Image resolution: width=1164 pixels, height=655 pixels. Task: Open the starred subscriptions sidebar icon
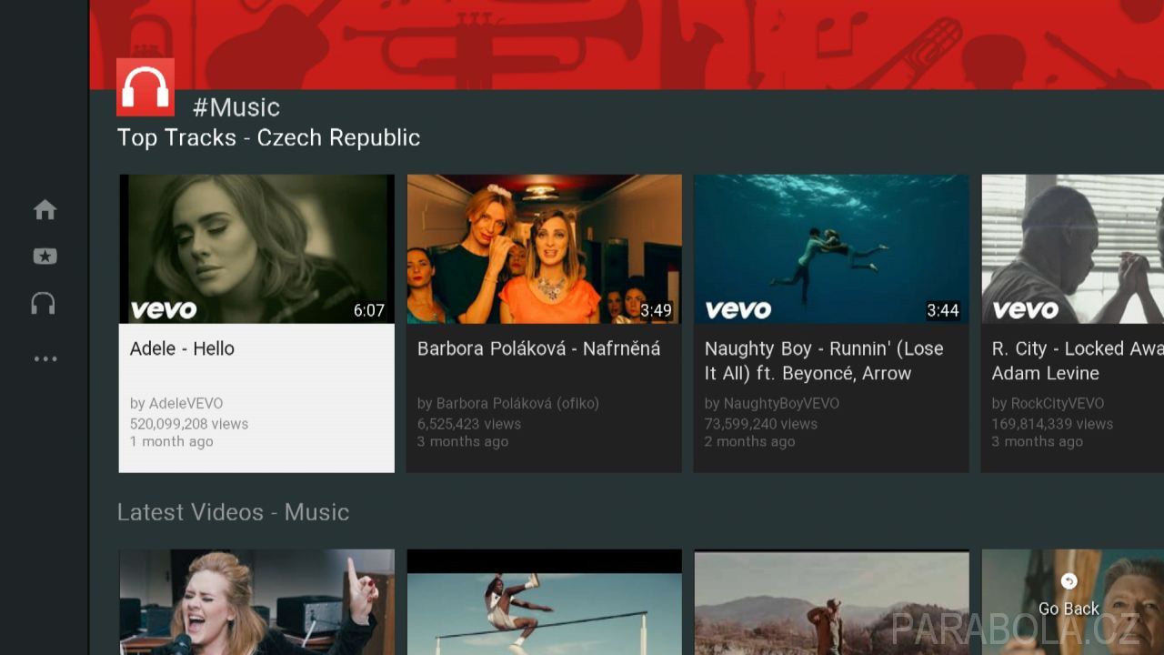tap(45, 257)
